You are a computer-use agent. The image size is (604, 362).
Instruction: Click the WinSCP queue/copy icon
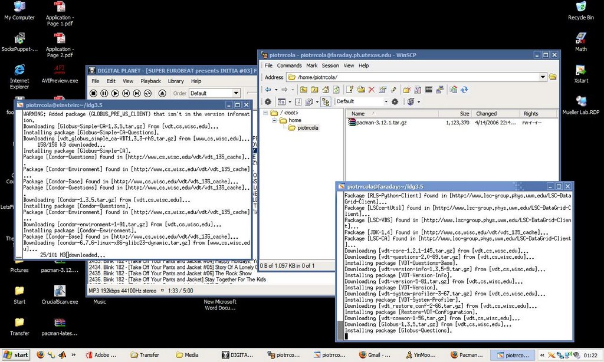[309, 101]
